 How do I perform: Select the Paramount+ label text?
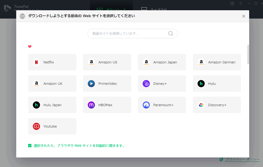[163, 105]
